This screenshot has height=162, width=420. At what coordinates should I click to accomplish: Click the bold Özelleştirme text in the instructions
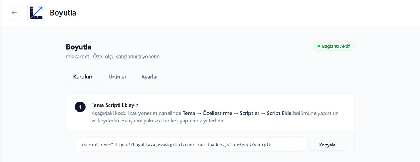coord(217,113)
